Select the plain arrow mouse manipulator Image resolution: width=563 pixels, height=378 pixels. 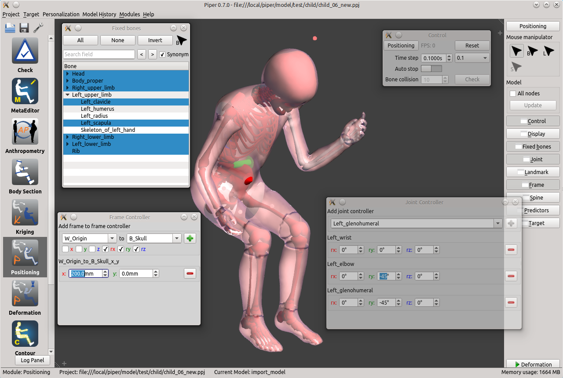pos(517,51)
